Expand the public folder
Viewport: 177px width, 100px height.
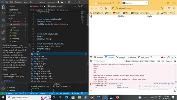17,16
